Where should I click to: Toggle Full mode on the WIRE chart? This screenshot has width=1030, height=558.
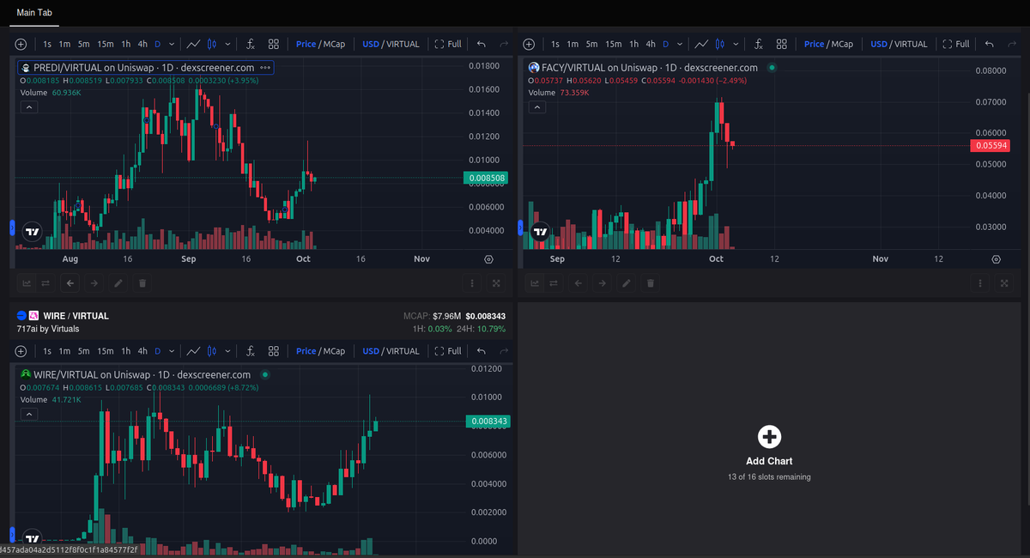tap(448, 351)
